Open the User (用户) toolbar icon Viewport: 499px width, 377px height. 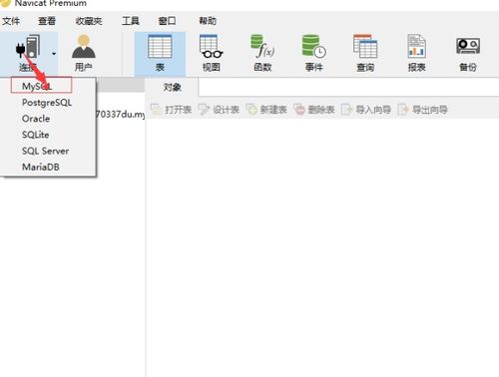[x=84, y=53]
